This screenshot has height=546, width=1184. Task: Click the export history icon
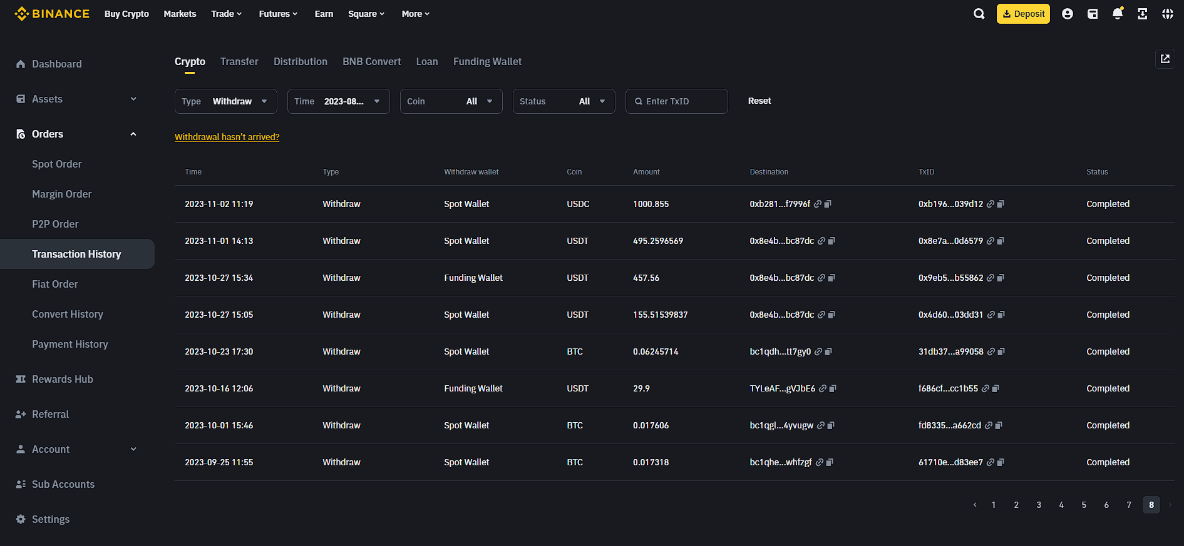click(x=1165, y=59)
